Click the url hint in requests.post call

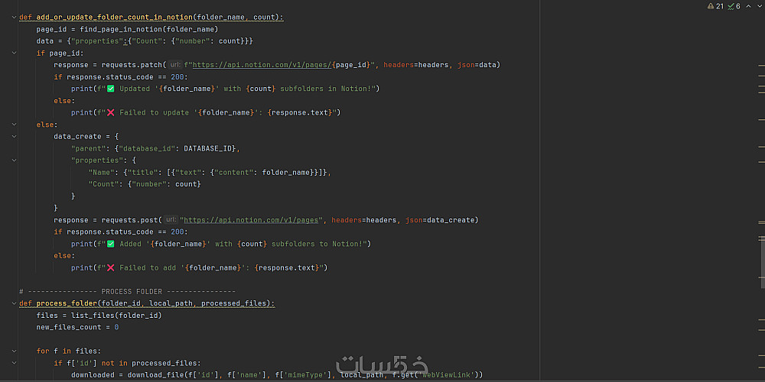(170, 220)
